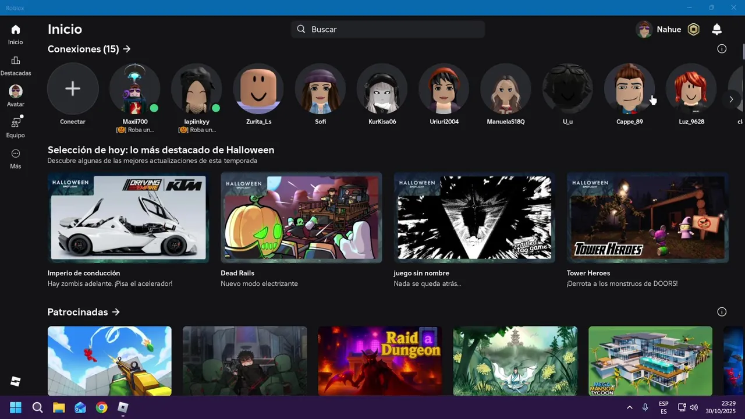
Task: Click Roblox app taskbar icon
Action: pyautogui.click(x=123, y=407)
